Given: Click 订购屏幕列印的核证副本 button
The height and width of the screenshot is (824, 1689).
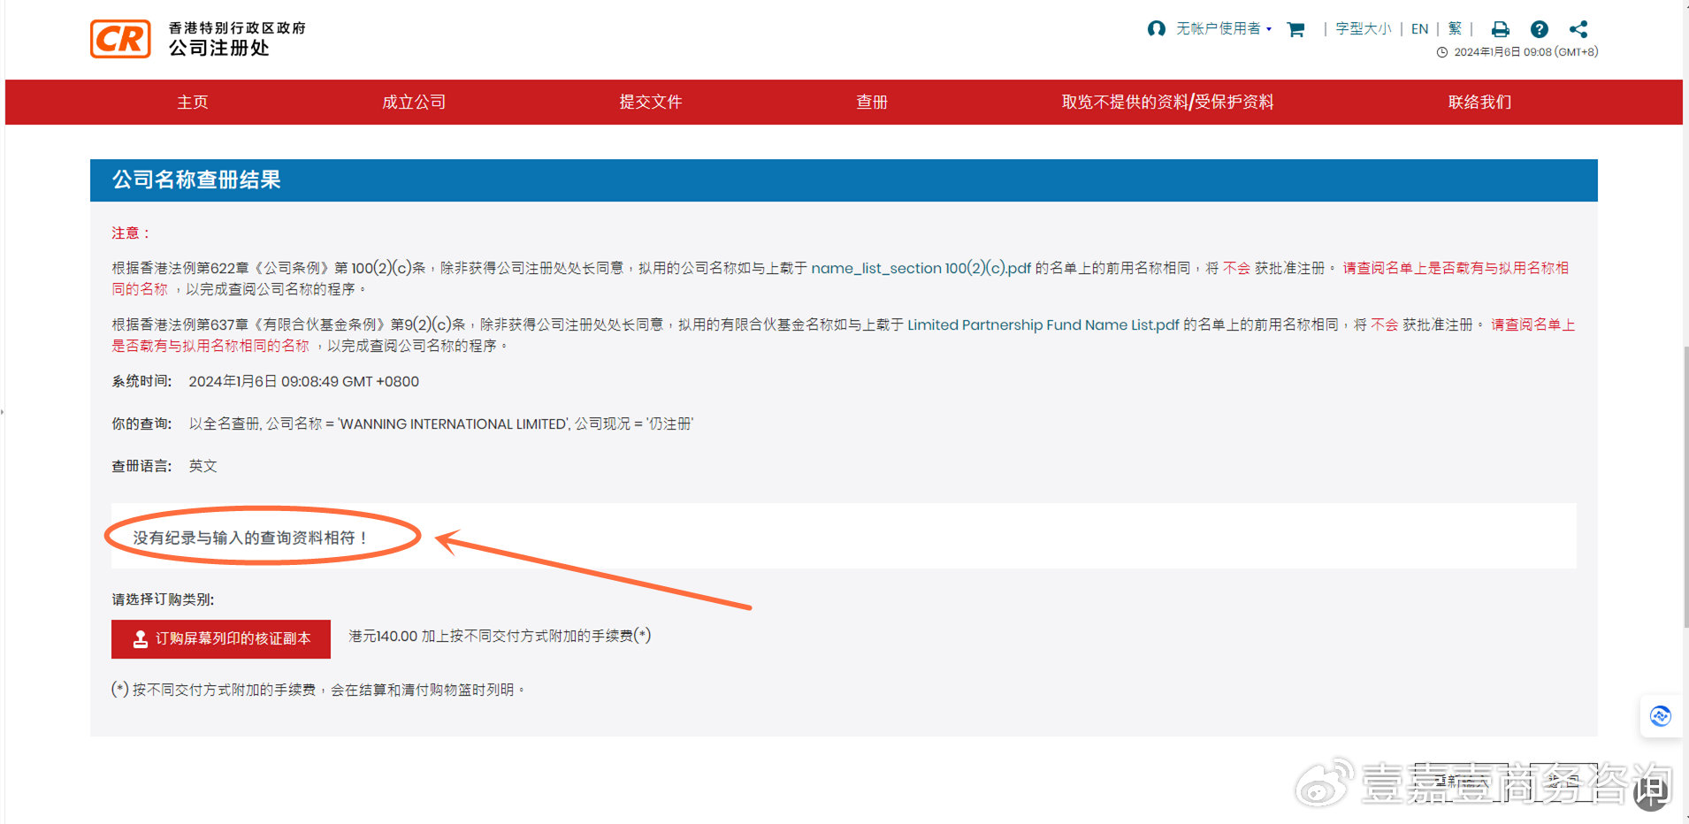Looking at the screenshot, I should (221, 638).
